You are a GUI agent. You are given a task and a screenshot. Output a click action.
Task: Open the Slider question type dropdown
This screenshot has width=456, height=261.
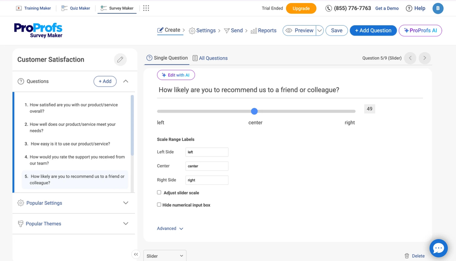pos(165,256)
